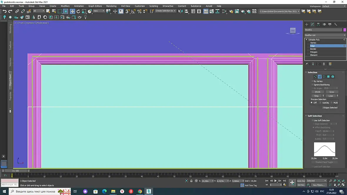Switch to the Hierarchy command panel

(x=318, y=24)
